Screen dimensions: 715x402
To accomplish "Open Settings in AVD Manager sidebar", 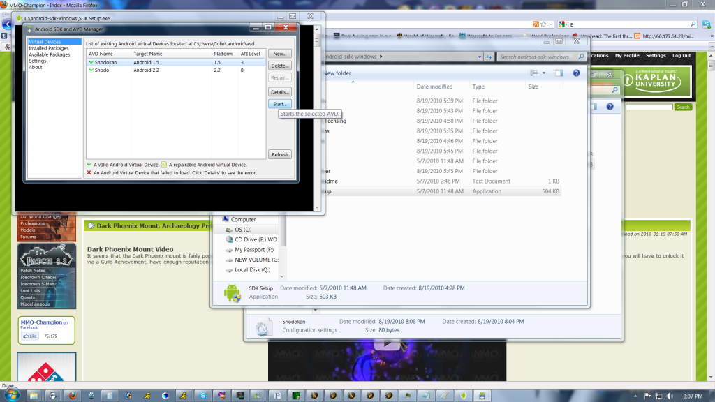I will click(38, 61).
